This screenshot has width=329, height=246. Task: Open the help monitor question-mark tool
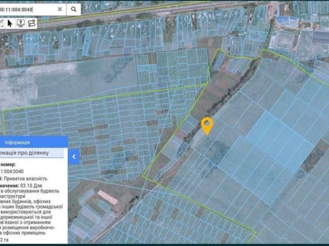21,23
